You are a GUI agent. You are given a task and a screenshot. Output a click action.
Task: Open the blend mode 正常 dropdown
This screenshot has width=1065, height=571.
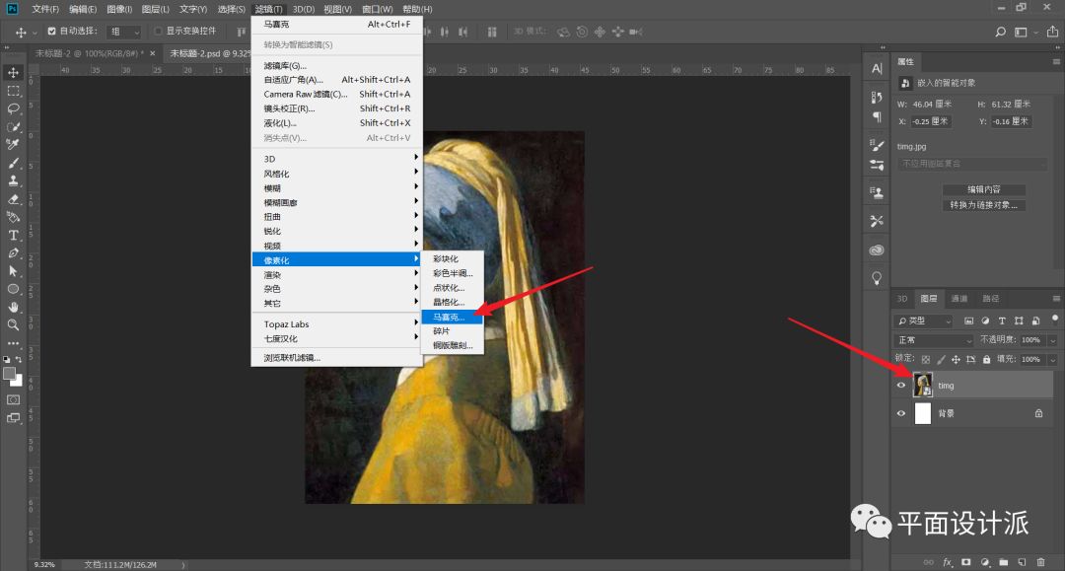(x=924, y=340)
